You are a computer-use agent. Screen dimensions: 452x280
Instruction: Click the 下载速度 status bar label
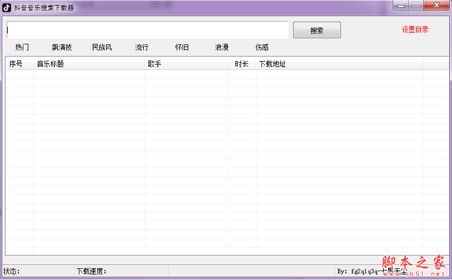[x=92, y=271]
